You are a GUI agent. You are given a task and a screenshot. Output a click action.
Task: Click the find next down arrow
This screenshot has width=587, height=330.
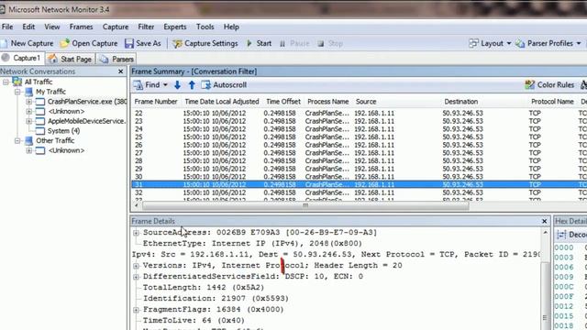[177, 85]
